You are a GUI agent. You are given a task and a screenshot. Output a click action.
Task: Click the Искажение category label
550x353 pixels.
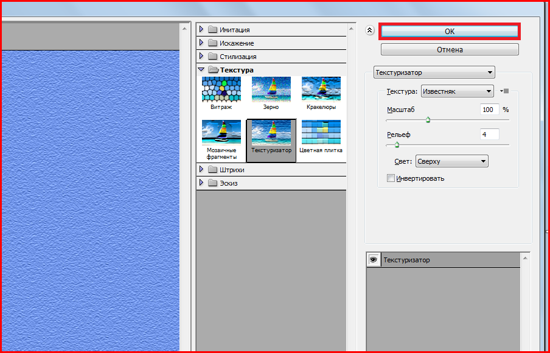point(237,43)
